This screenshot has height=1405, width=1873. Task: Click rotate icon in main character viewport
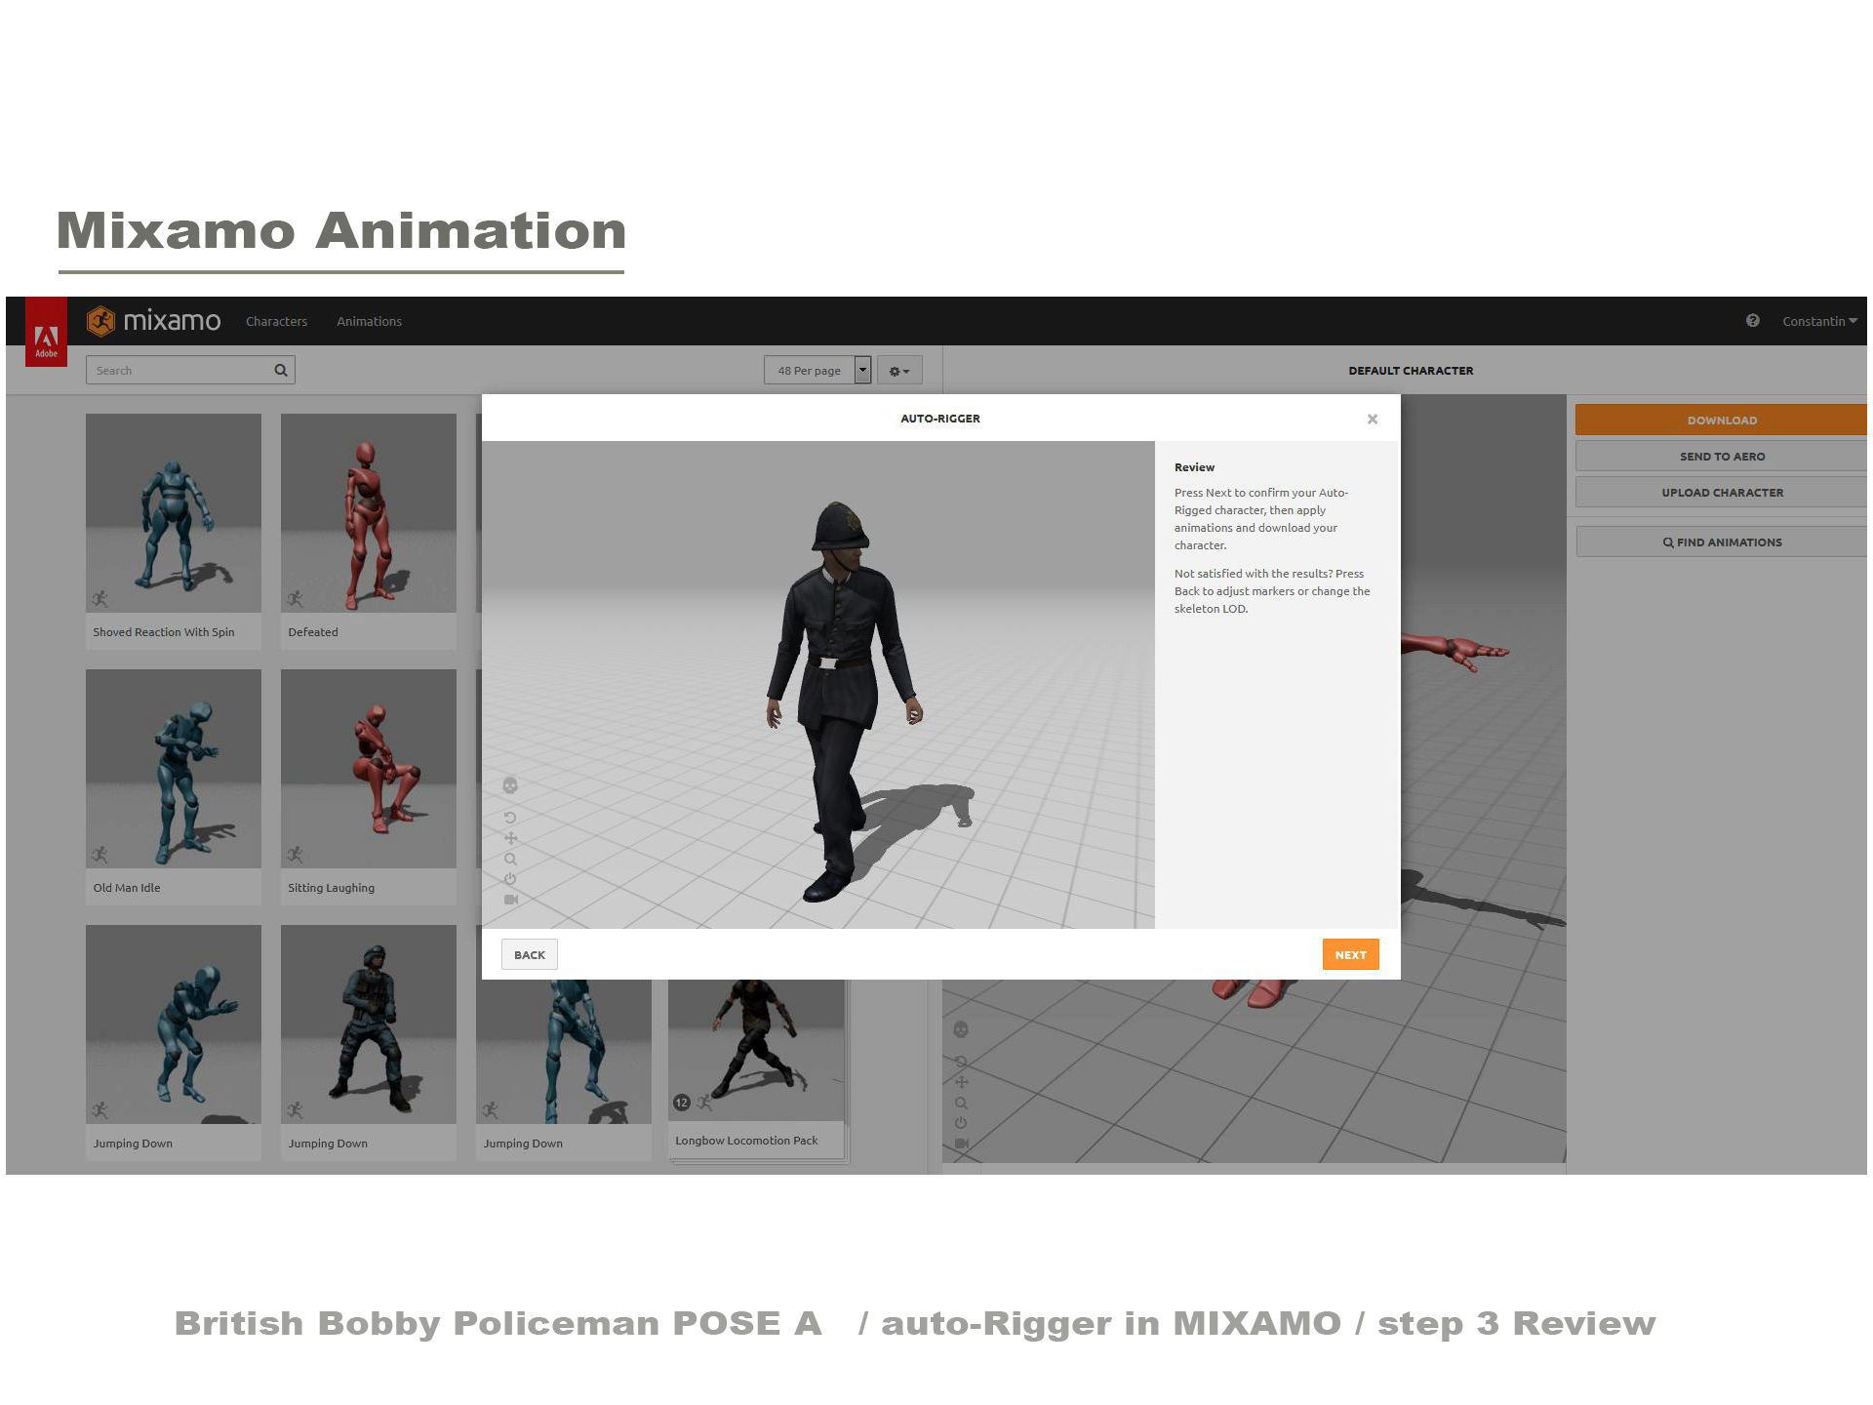pos(961,1062)
